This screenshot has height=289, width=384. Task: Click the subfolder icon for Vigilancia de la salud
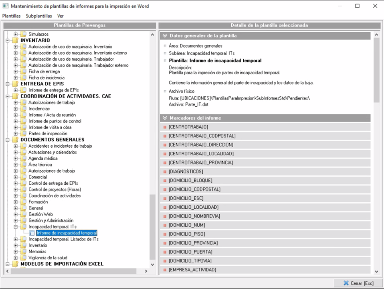(24, 258)
